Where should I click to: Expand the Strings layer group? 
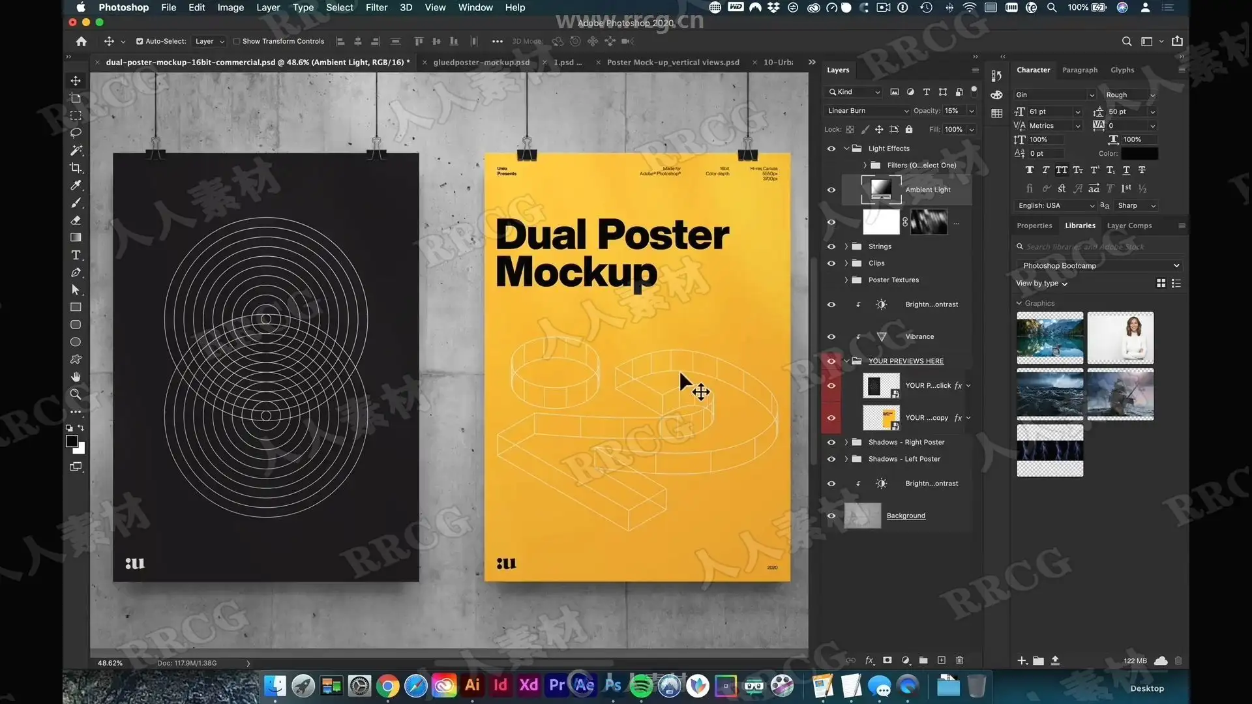[846, 246]
